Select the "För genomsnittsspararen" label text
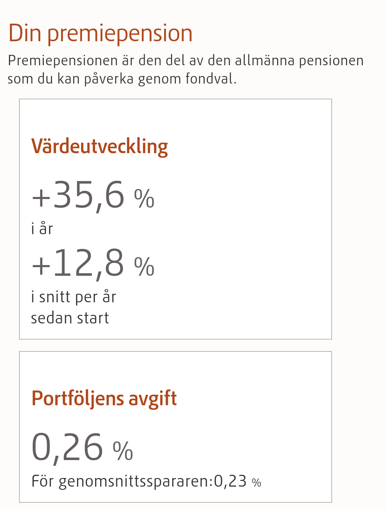Screen dimensions: 387x511 click(122, 482)
